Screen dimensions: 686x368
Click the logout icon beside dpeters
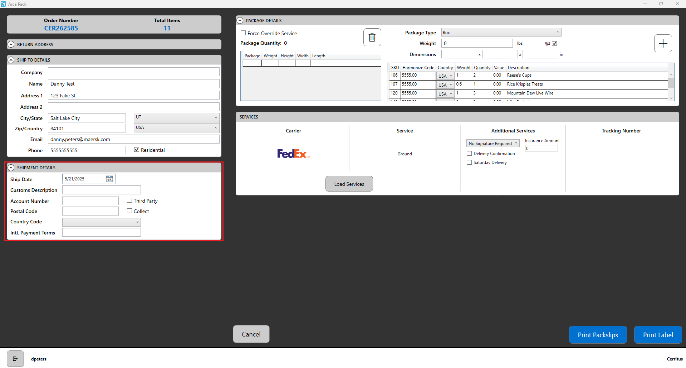(x=15, y=359)
